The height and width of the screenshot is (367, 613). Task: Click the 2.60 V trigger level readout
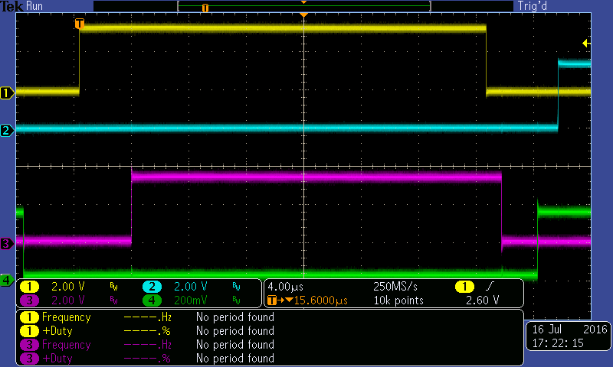click(x=483, y=300)
